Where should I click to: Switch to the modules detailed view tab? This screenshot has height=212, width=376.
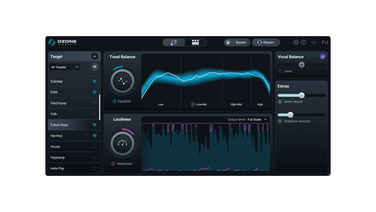click(196, 43)
